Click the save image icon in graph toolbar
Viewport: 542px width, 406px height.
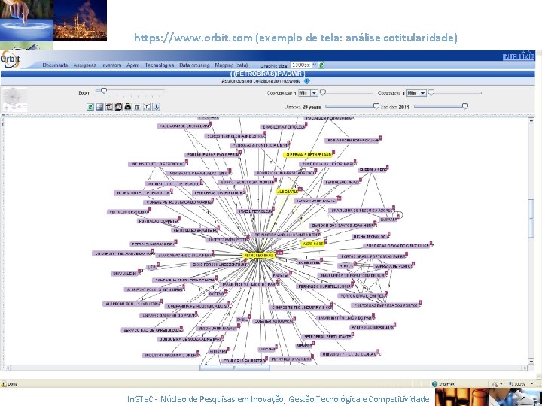(99, 107)
